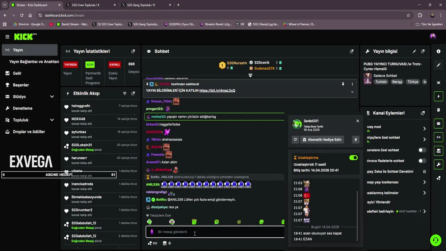Image resolution: width=446 pixels, height=251 pixels.
Task: Select Yayın in the sidebar
Action: (30, 50)
